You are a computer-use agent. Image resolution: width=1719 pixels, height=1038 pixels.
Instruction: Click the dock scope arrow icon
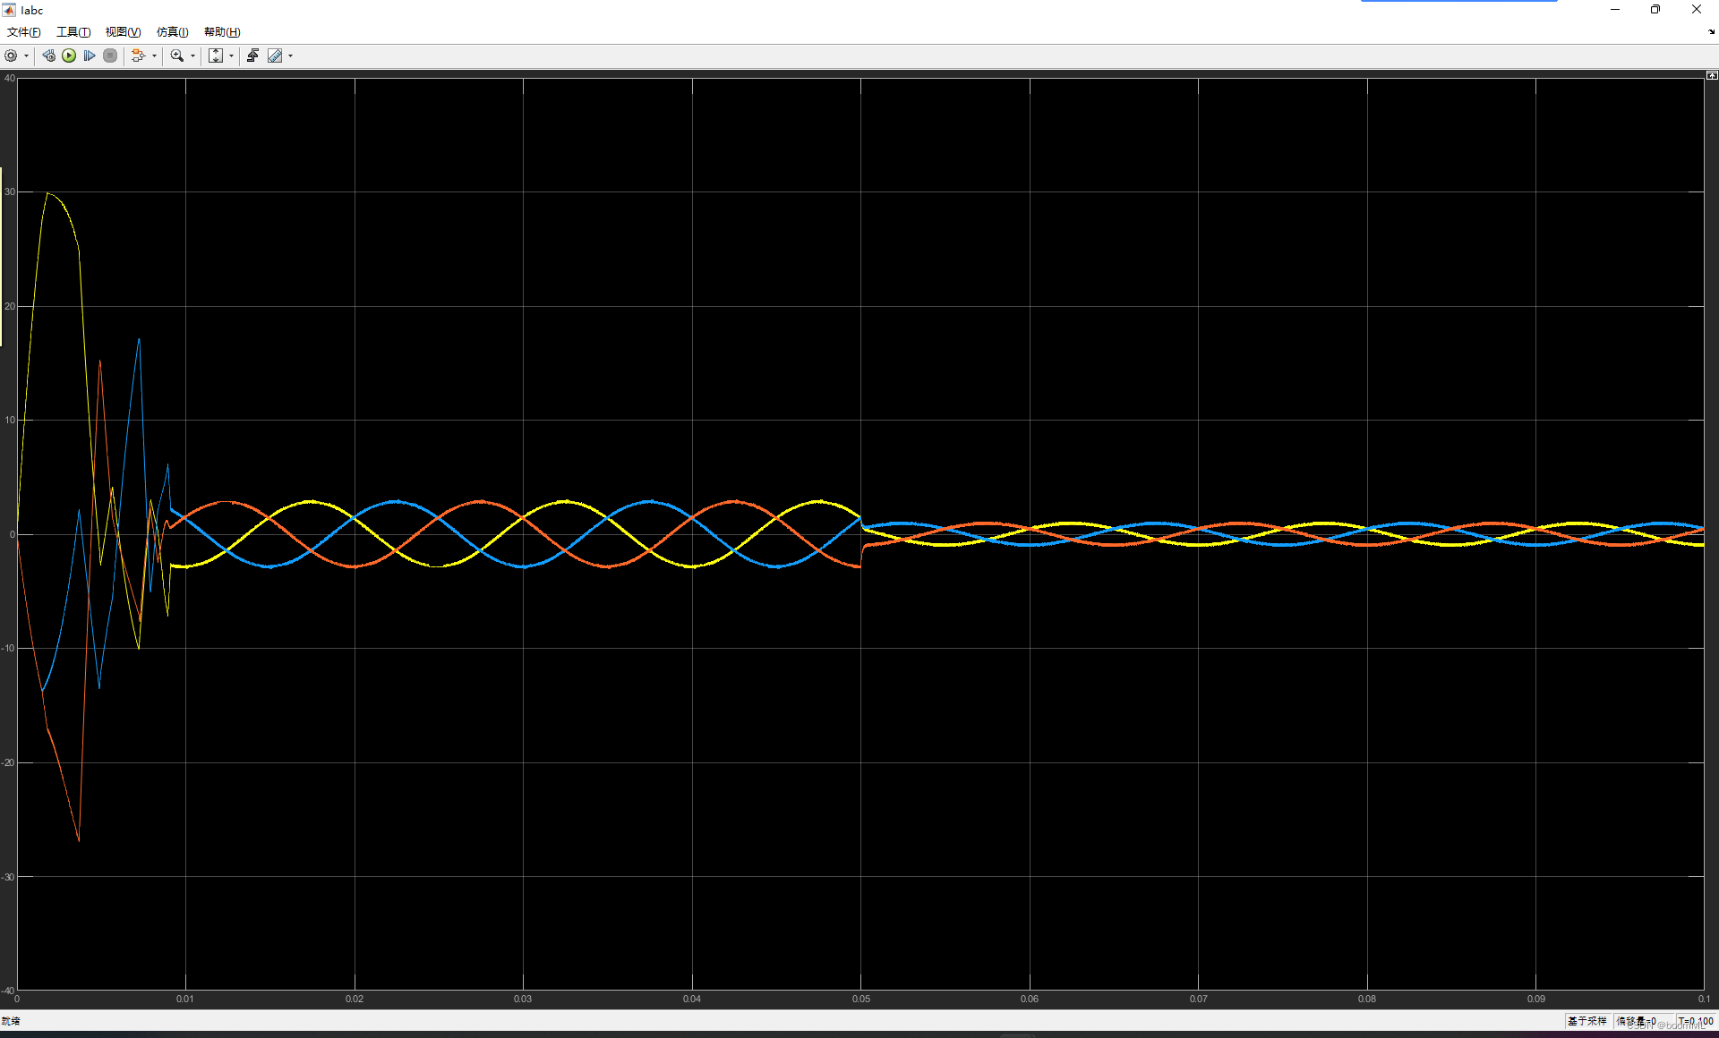pos(1711,32)
